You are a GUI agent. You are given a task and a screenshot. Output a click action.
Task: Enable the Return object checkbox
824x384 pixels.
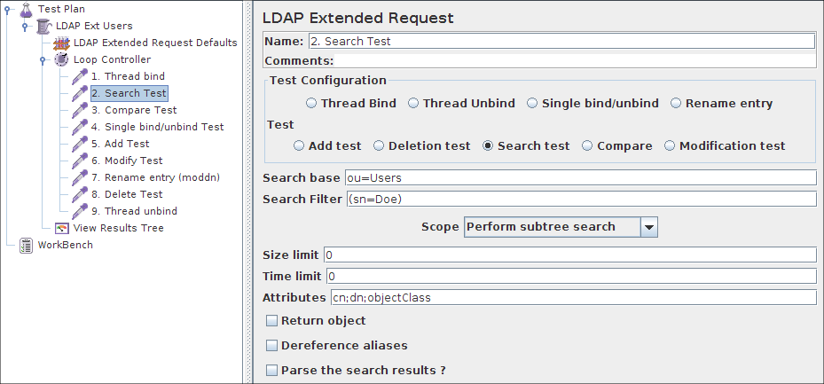tap(272, 321)
